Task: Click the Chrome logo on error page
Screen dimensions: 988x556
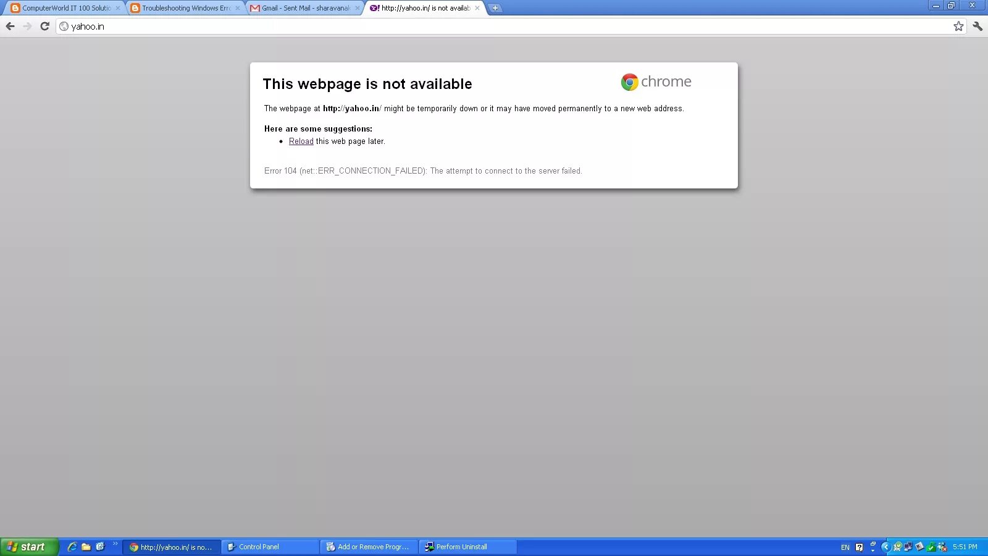Action: click(x=656, y=82)
